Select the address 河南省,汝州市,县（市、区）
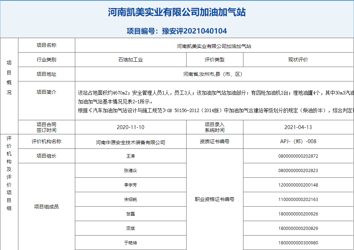 tap(213, 74)
